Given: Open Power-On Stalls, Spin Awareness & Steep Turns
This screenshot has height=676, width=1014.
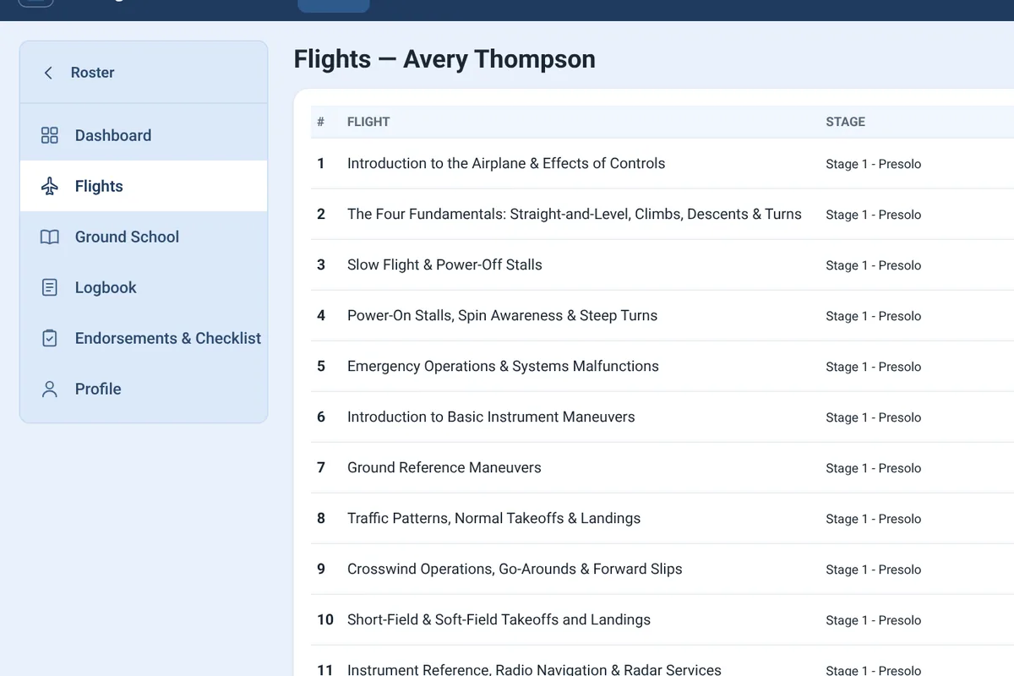Looking at the screenshot, I should (502, 315).
